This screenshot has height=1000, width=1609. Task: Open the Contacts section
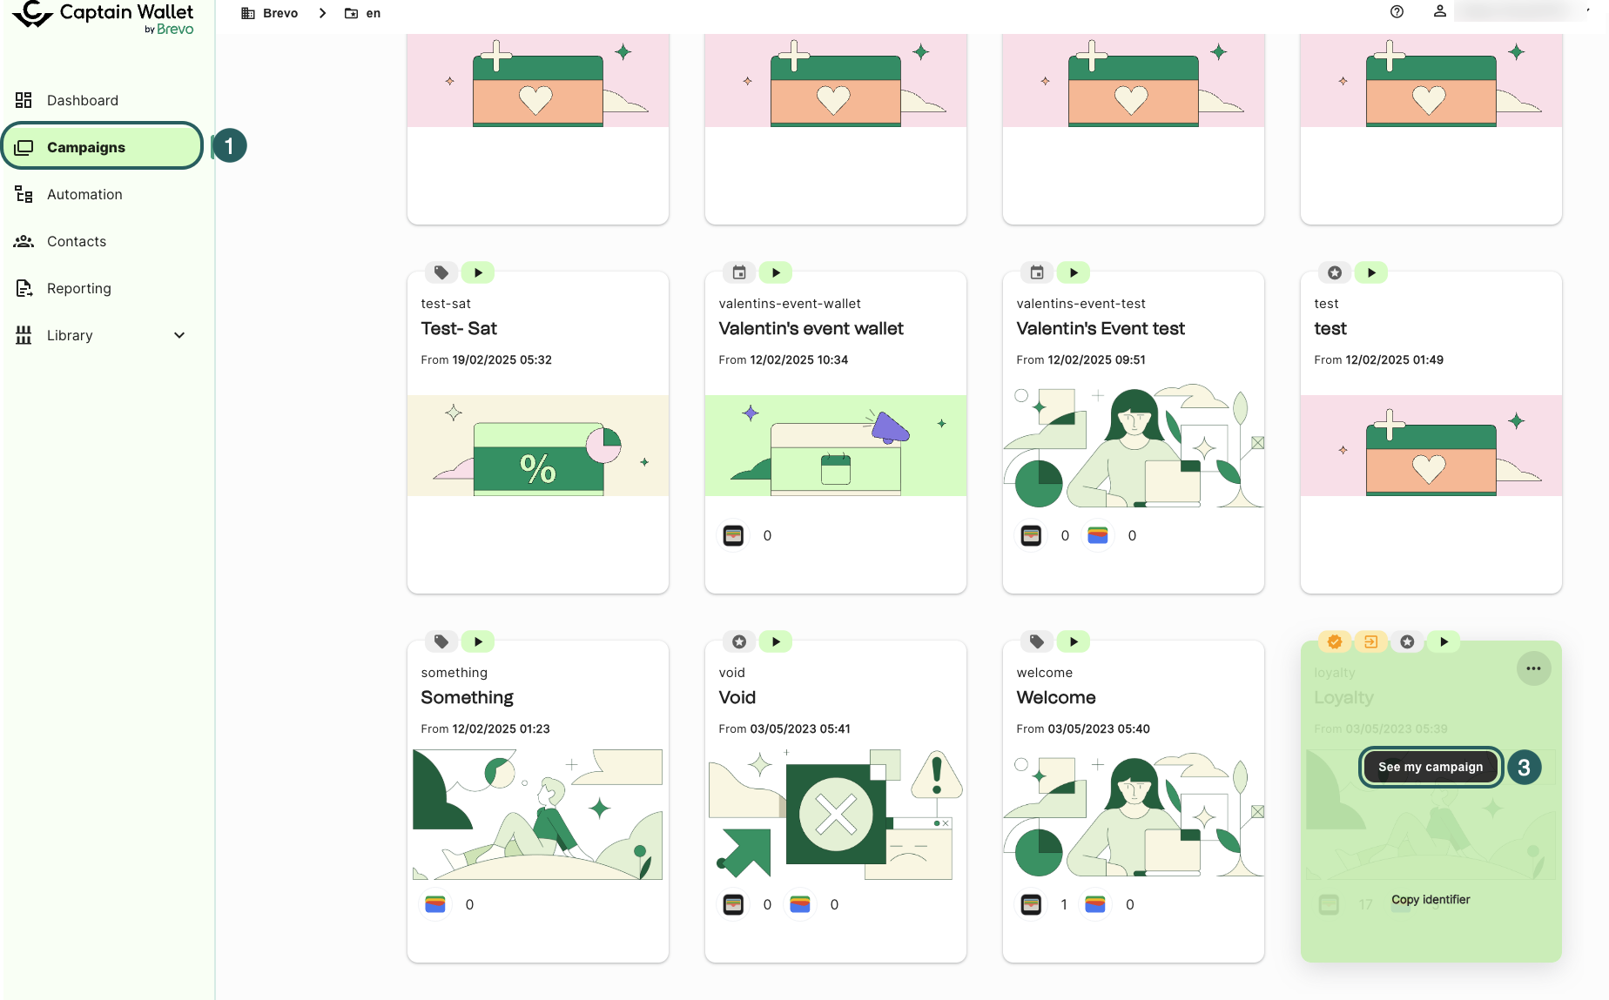click(77, 241)
